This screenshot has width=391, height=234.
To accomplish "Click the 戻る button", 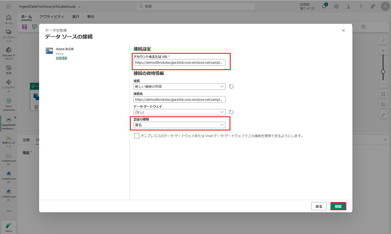I will tap(319, 206).
